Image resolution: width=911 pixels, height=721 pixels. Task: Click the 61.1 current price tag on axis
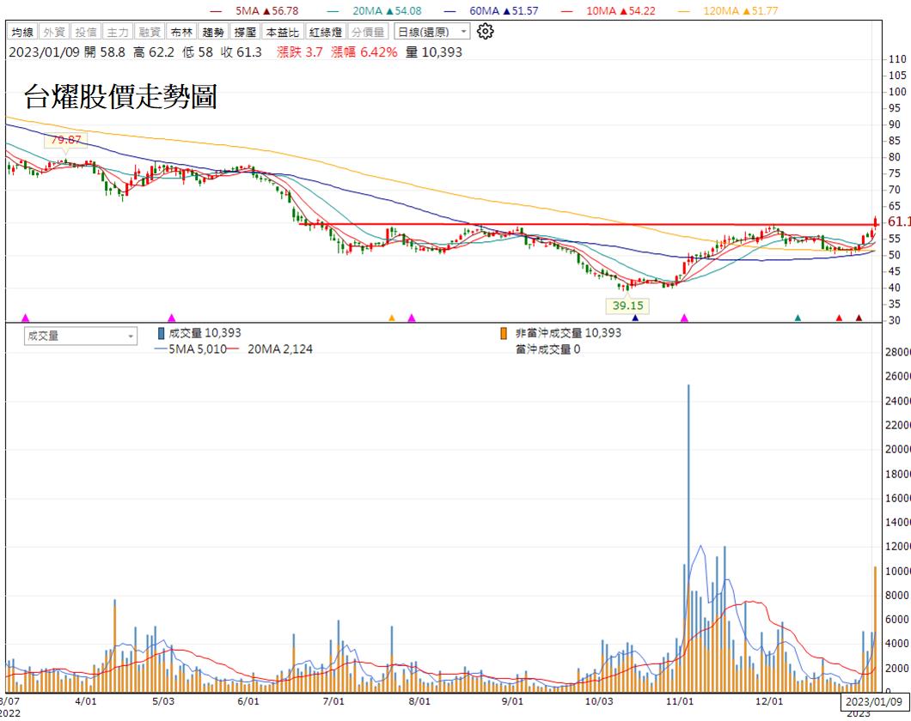[x=898, y=221]
